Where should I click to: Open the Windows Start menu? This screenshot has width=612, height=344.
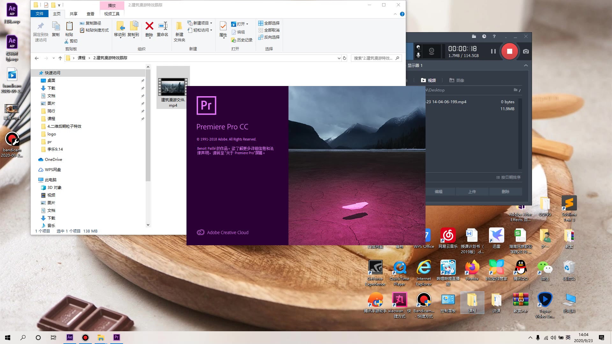(x=8, y=337)
